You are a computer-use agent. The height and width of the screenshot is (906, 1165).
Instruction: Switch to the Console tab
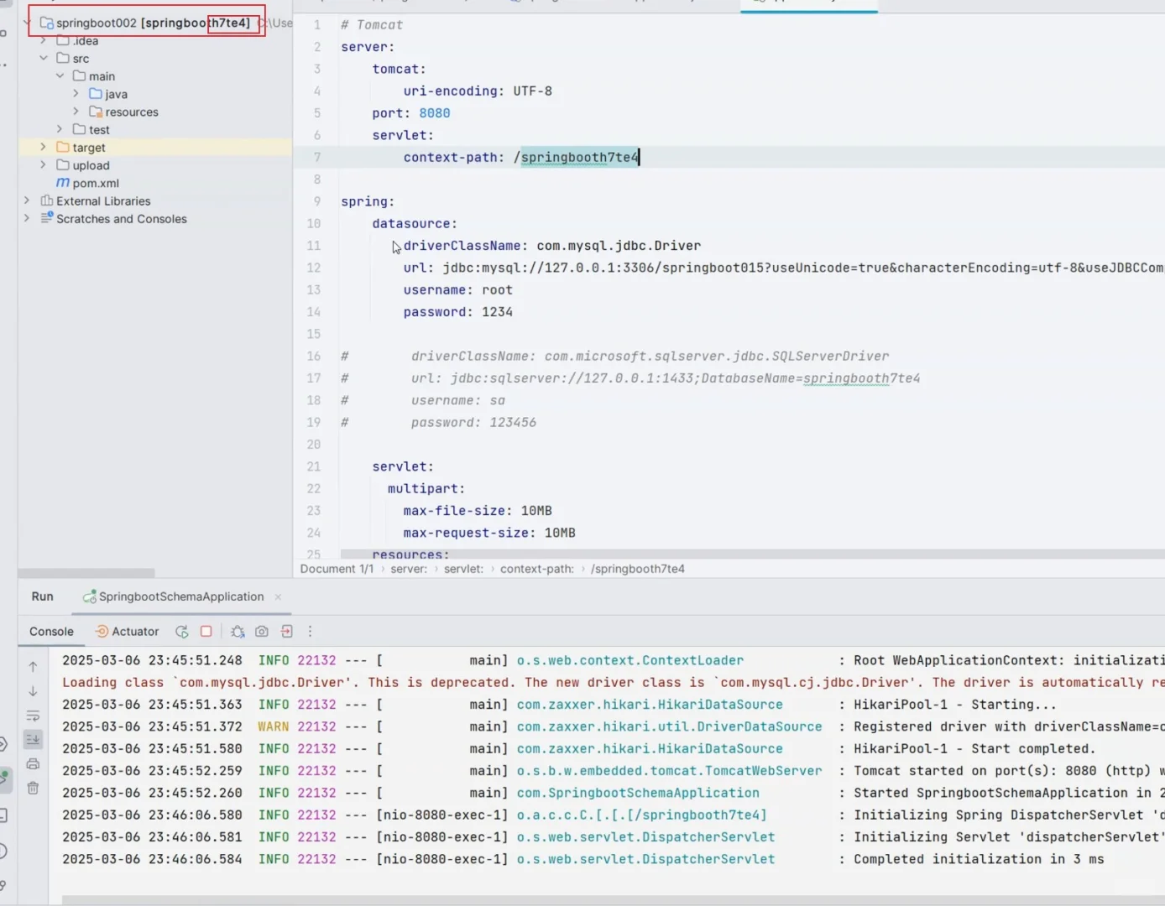(x=51, y=631)
